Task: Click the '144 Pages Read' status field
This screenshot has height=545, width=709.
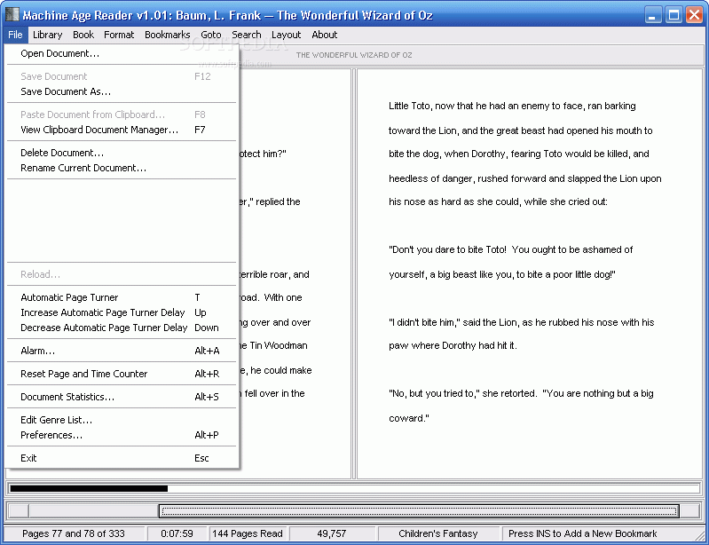Action: (248, 533)
